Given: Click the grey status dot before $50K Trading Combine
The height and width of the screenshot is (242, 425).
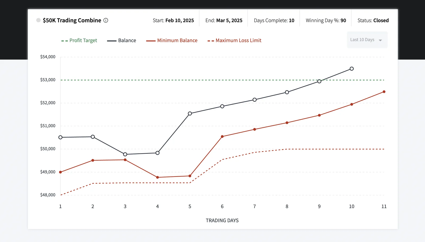Looking at the screenshot, I should point(39,20).
